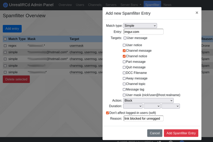Screen dimensions: 213x142
Task: Switch to the Channels page
Action: [95, 5]
